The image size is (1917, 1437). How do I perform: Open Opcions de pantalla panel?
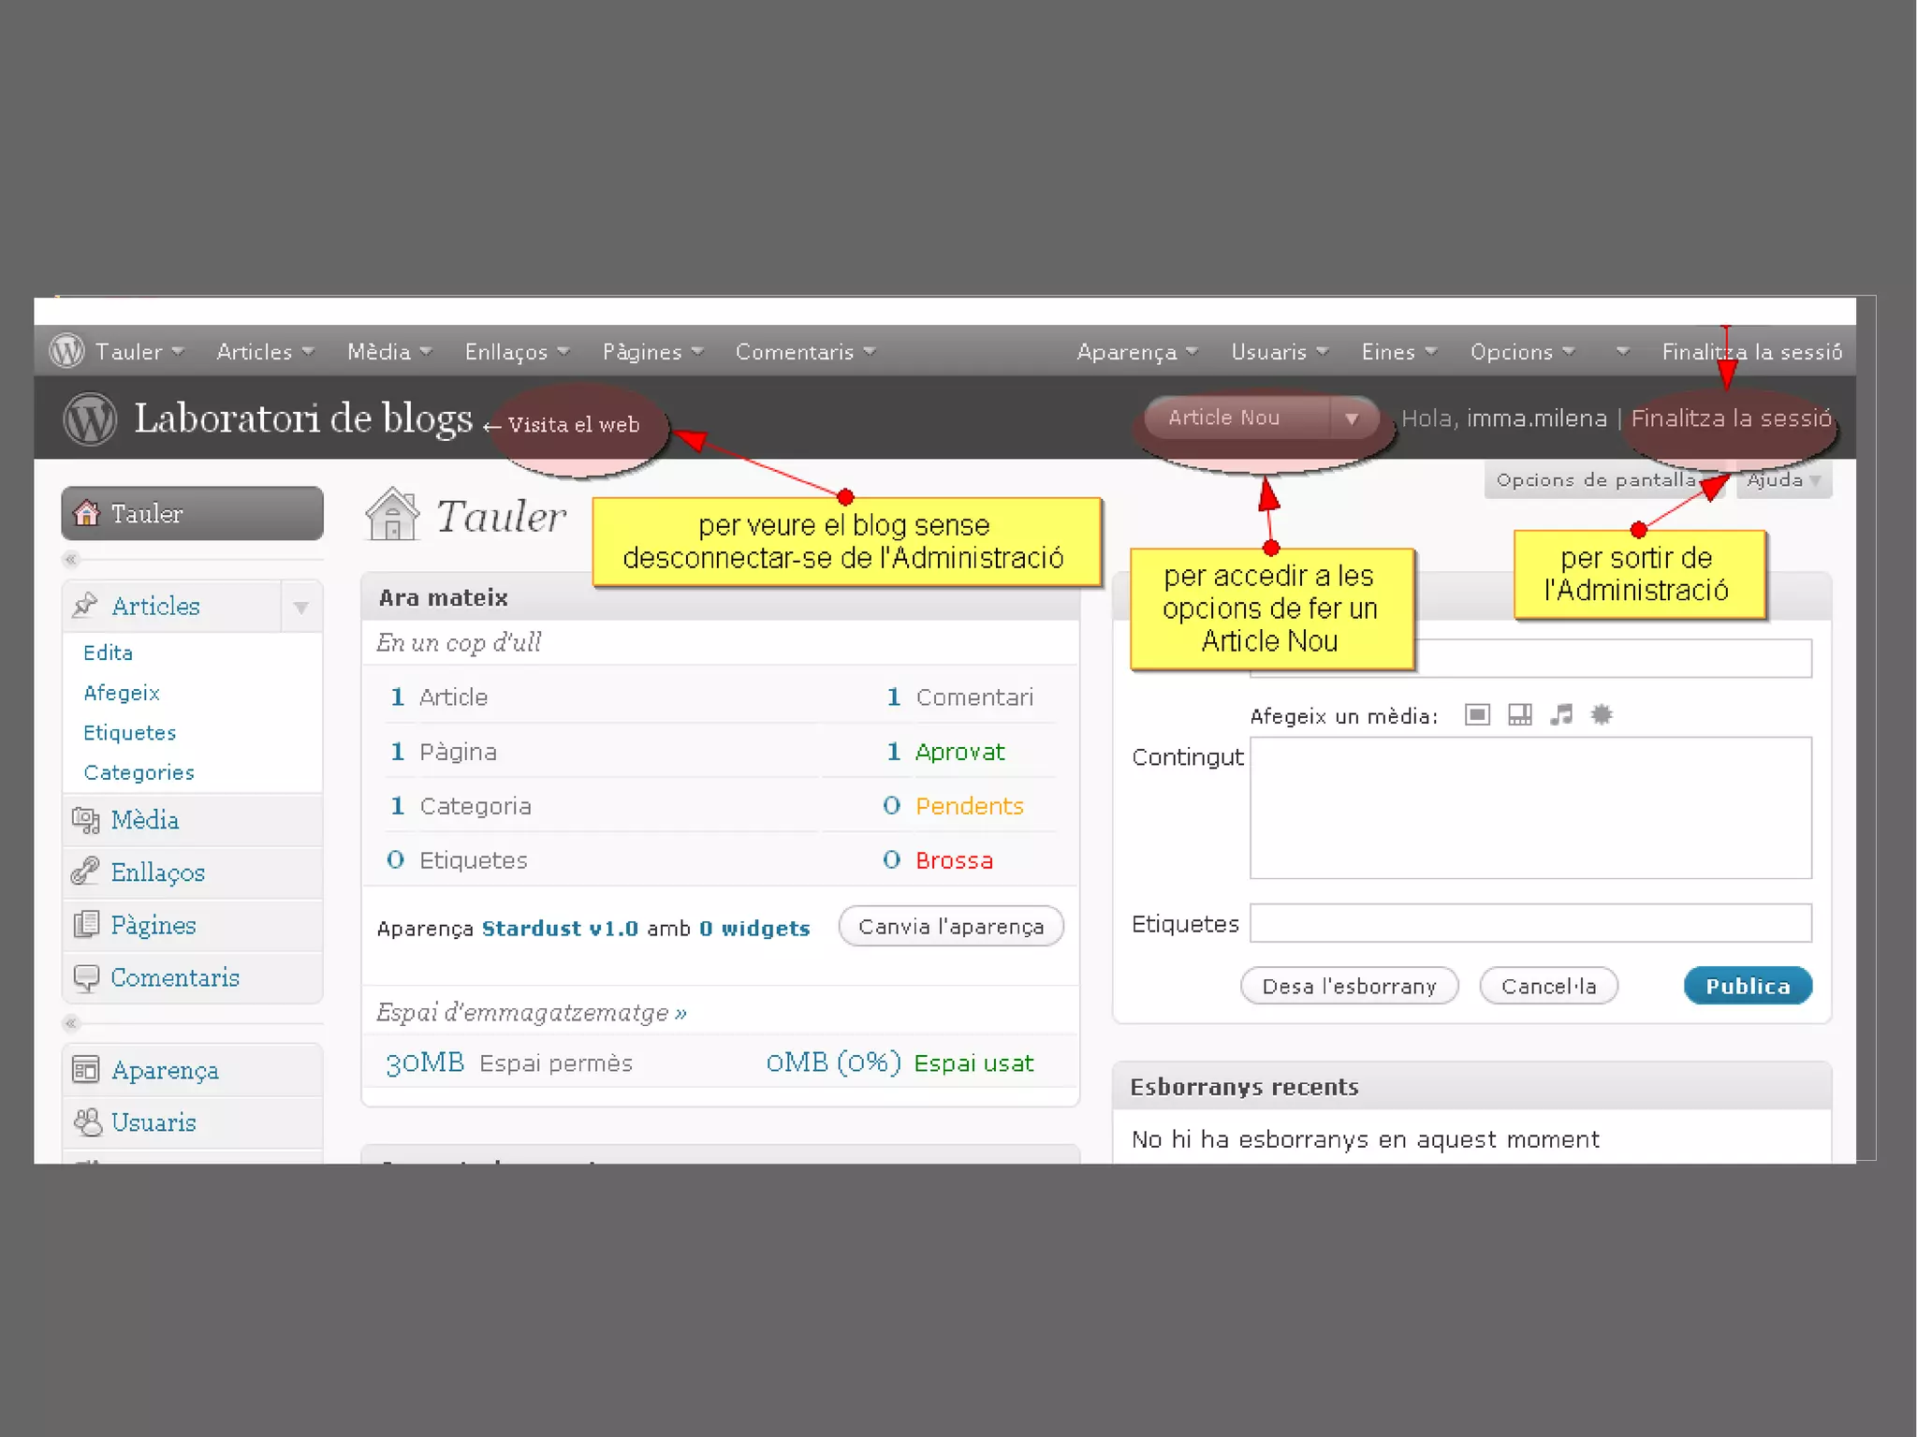pyautogui.click(x=1595, y=480)
